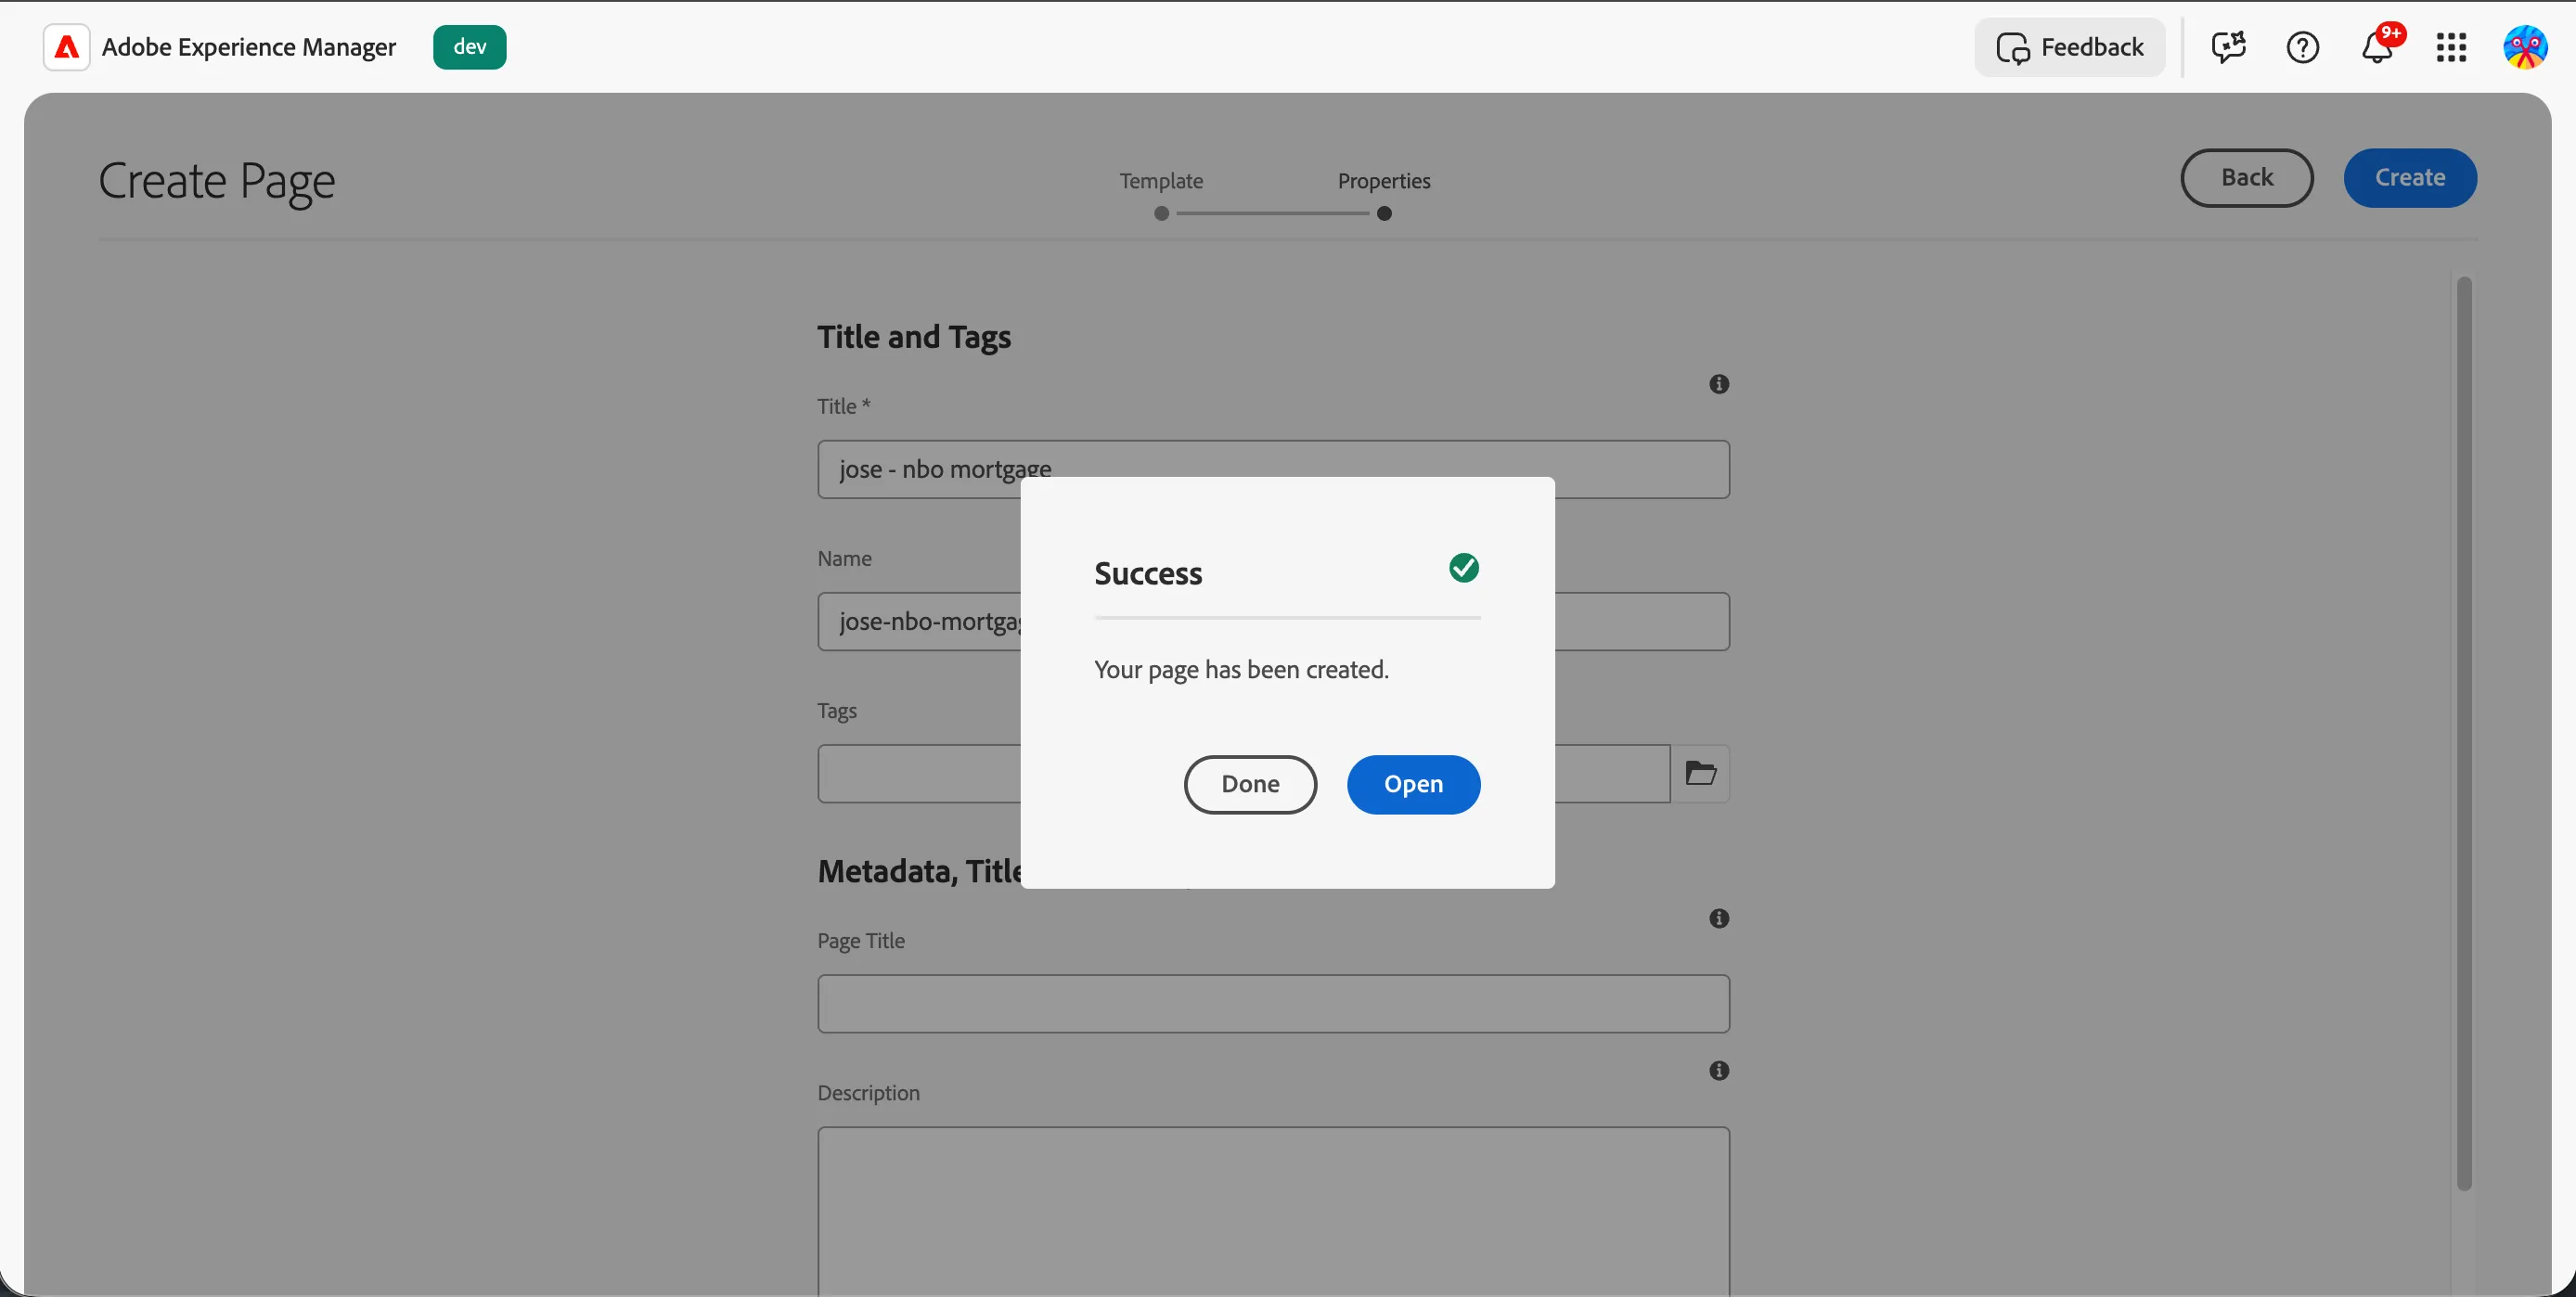Open notifications bell icon
2576x1297 pixels.
[x=2377, y=47]
